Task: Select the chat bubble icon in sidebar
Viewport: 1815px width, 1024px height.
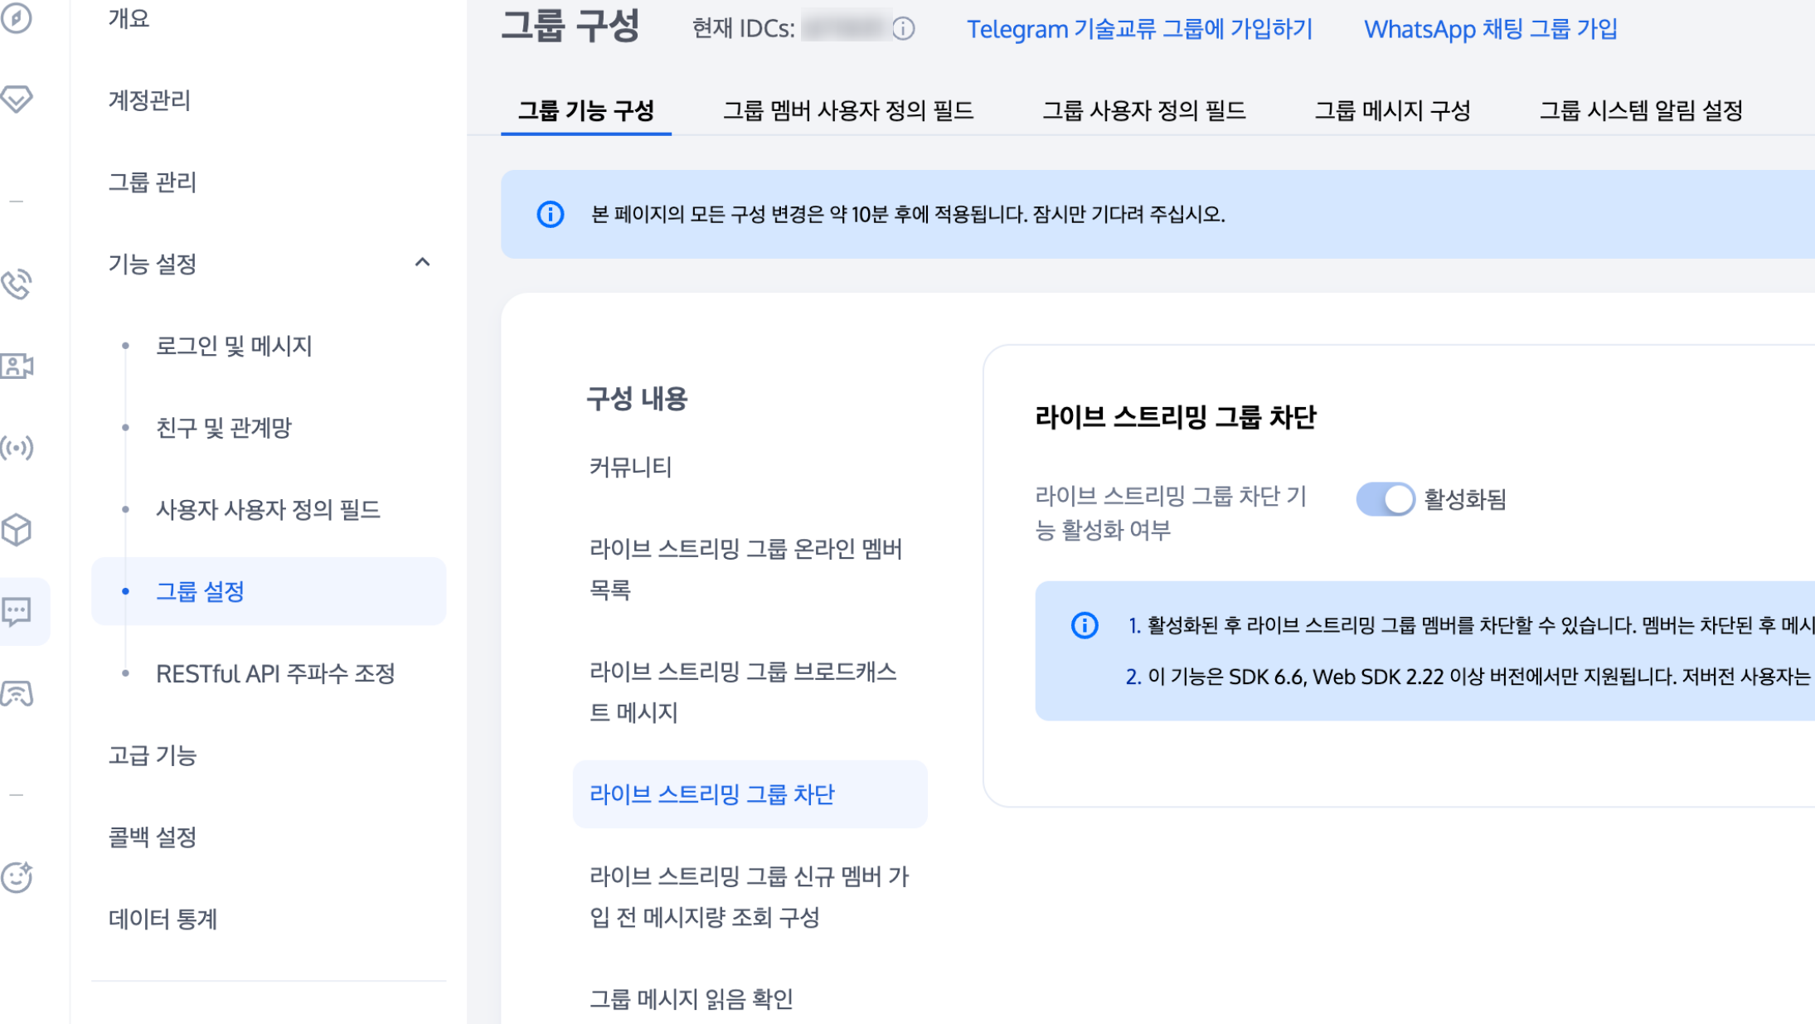Action: point(17,611)
